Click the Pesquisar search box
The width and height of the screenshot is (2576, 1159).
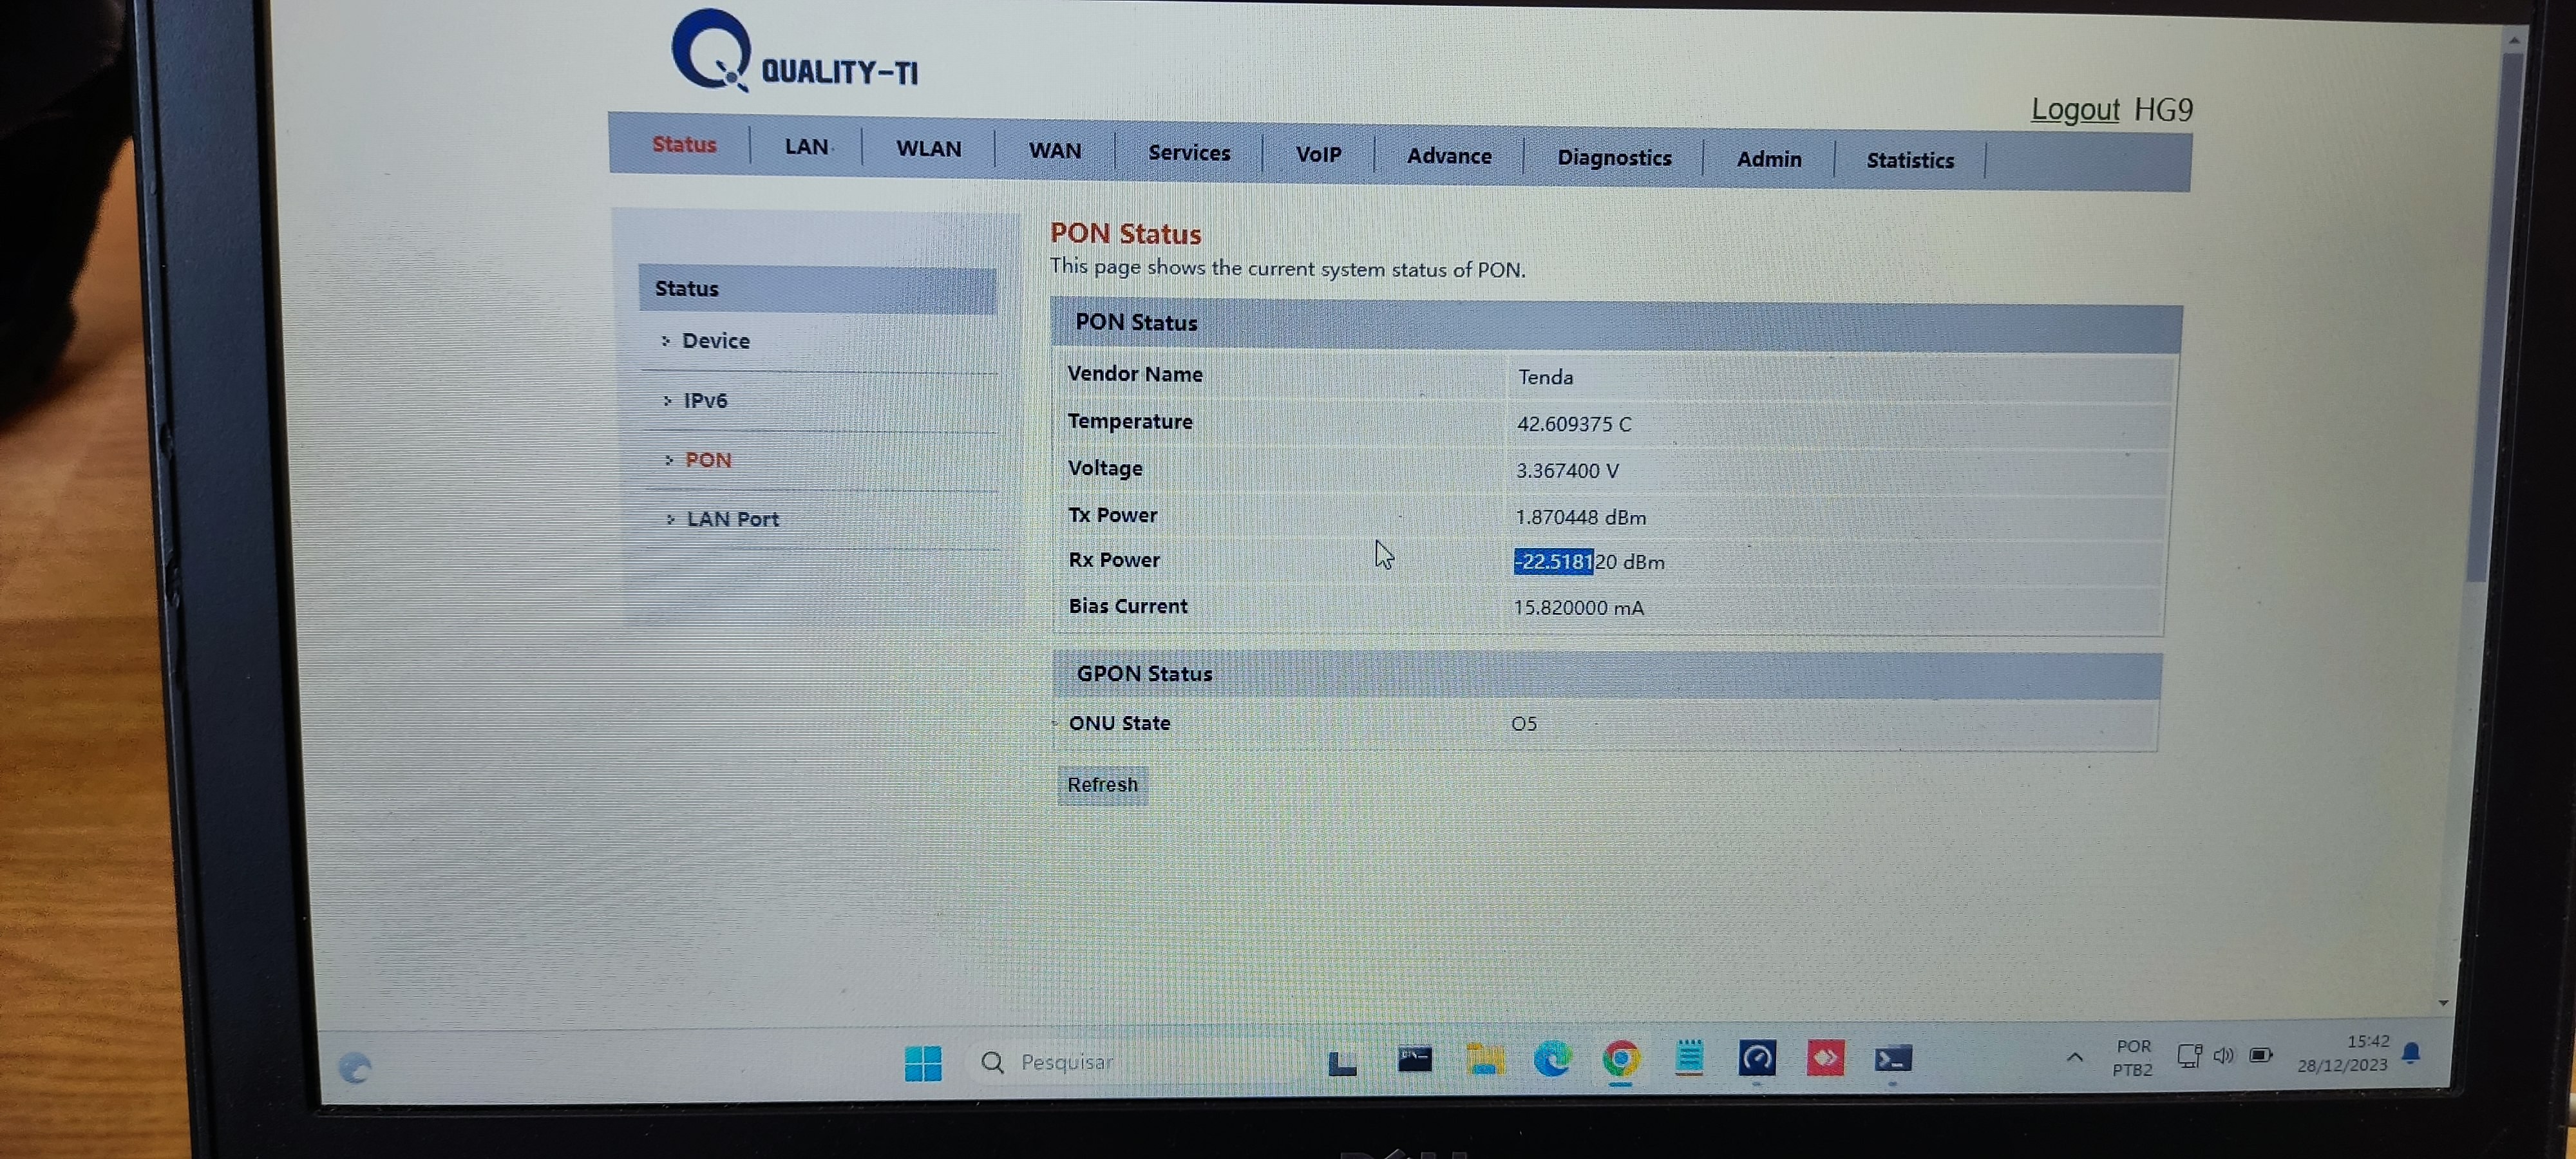pos(1130,1062)
